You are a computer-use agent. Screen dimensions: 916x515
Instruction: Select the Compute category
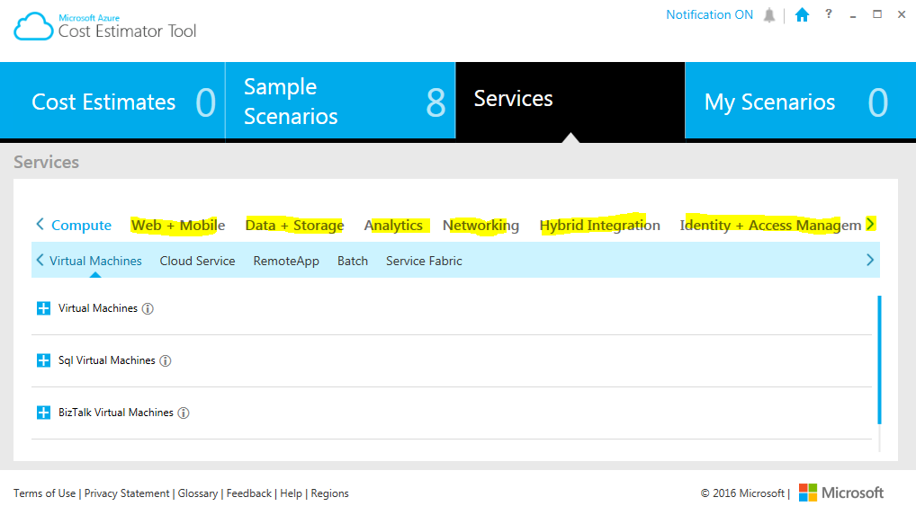[81, 225]
